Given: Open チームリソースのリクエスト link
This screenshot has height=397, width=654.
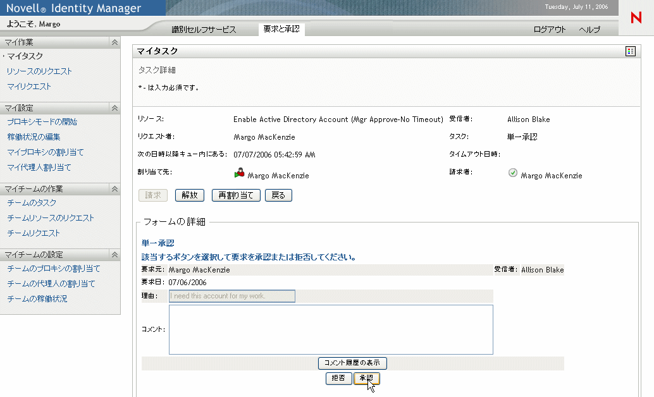Looking at the screenshot, I should [x=51, y=217].
